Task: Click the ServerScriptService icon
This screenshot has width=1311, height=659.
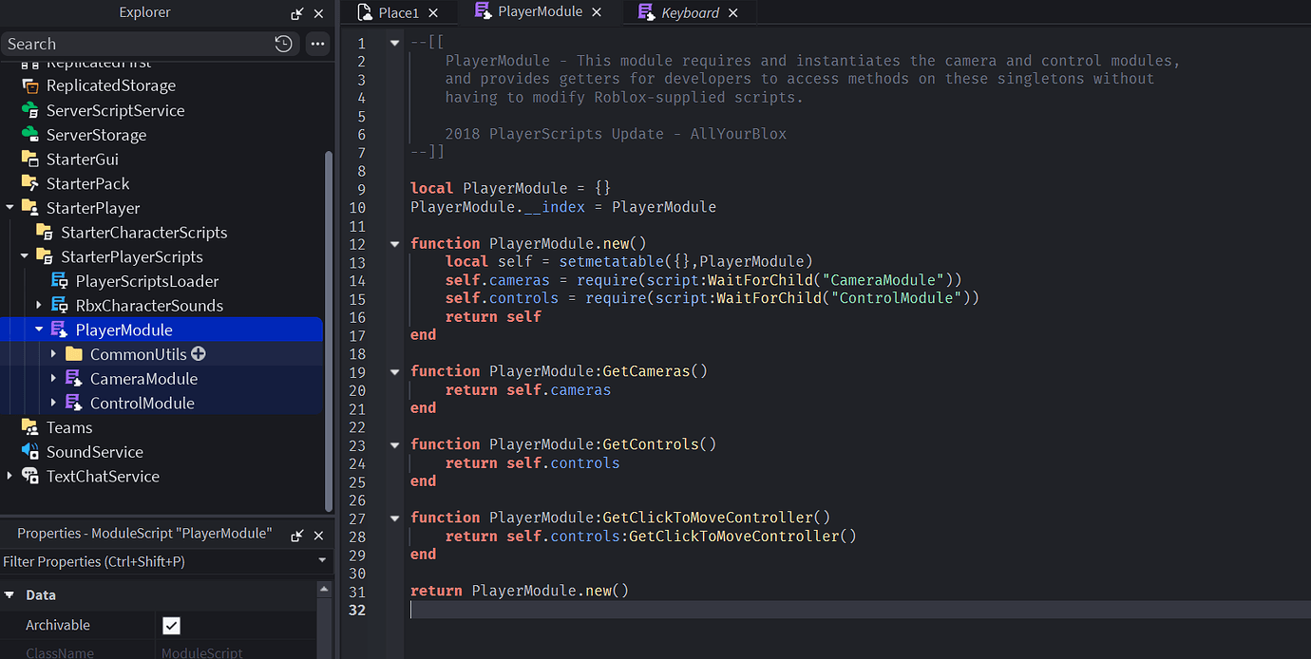Action: tap(29, 110)
